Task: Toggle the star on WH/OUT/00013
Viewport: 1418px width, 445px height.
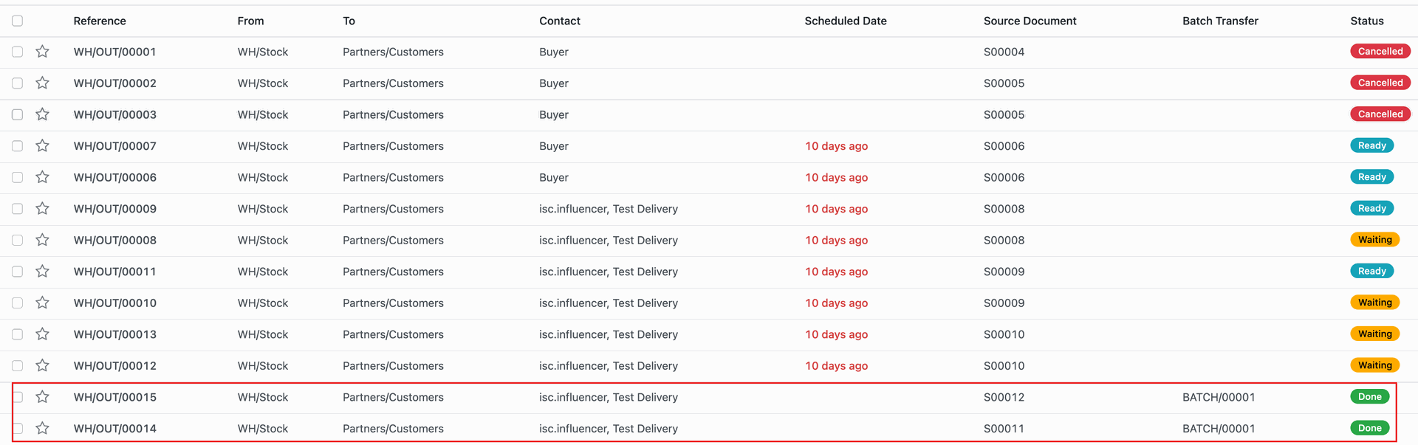Action: [43, 334]
